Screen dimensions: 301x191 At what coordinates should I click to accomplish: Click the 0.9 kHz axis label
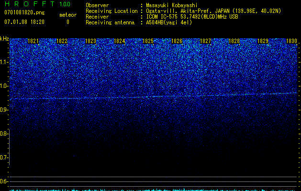pyautogui.click(x=4, y=110)
